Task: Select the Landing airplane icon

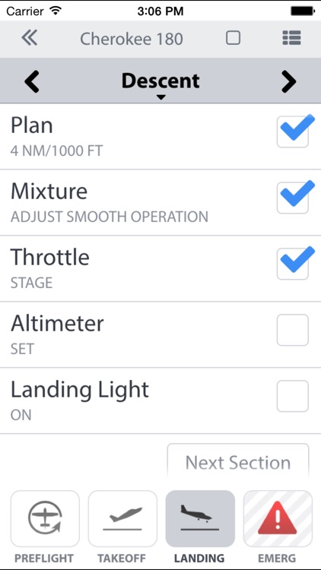Action: [200, 518]
